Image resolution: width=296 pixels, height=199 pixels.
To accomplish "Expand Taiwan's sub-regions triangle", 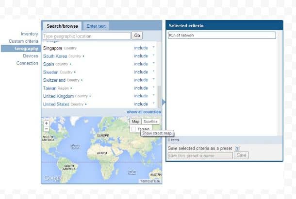I will coord(71,88).
